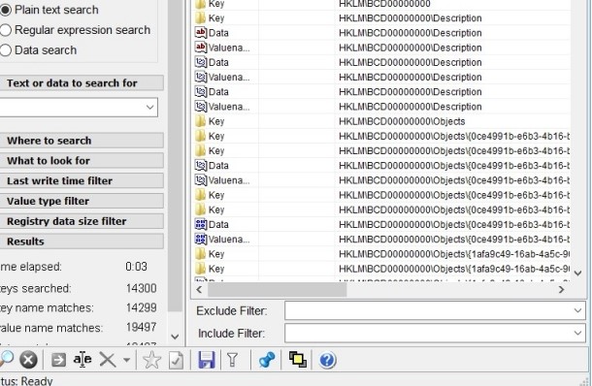Click the blue binary icon of the Valuena row
The image size is (592, 386).
(201, 240)
